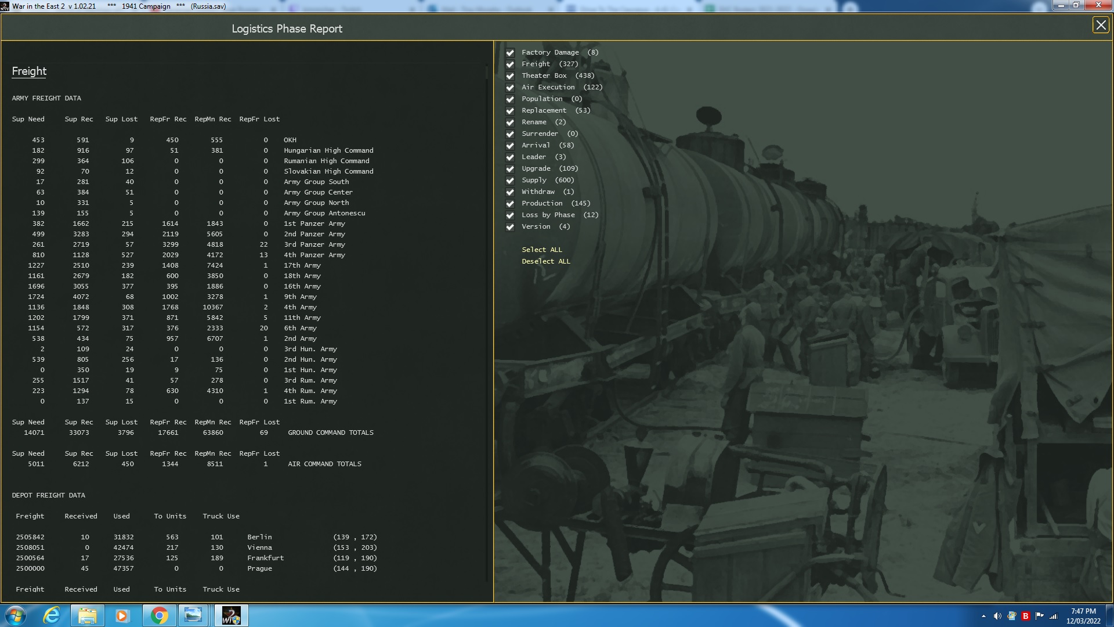Open Windows Explorer folder icon in taskbar
1114x627 pixels.
coord(87,615)
